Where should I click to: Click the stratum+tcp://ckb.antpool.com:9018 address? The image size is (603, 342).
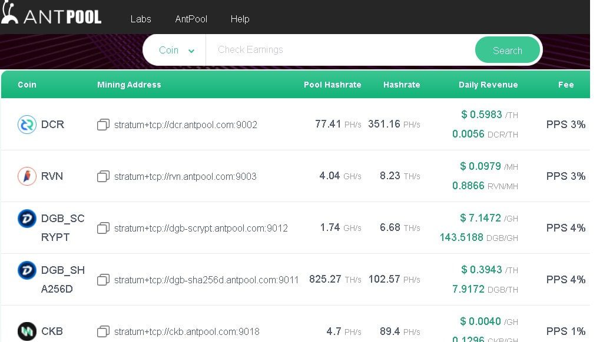(x=187, y=331)
